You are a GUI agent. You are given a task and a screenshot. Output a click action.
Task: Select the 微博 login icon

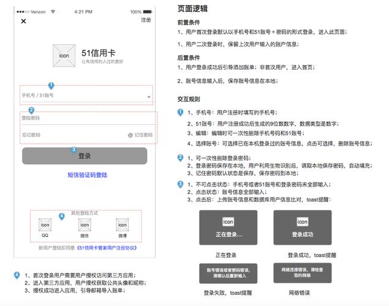coord(123,224)
